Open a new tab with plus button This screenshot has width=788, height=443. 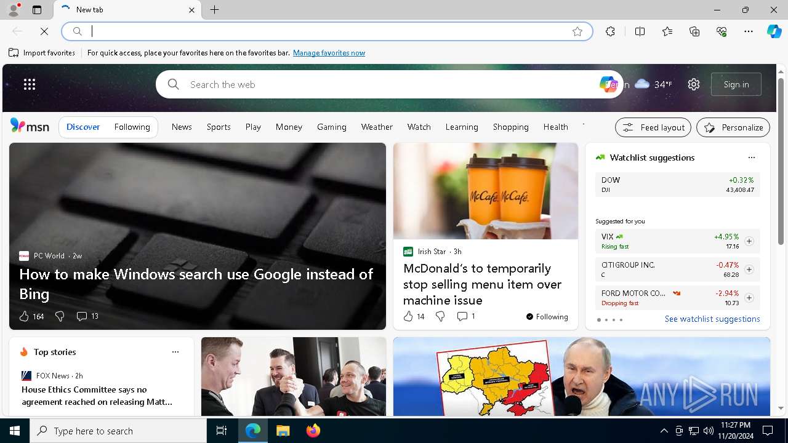click(214, 10)
